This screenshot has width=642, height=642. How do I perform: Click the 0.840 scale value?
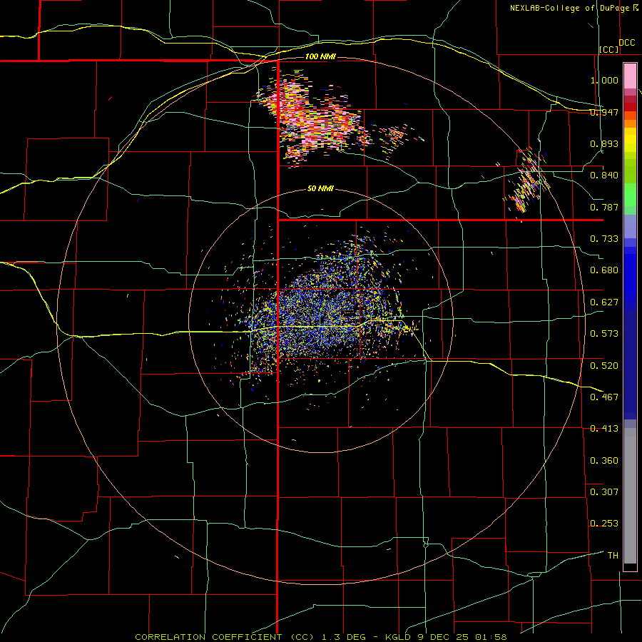click(604, 175)
